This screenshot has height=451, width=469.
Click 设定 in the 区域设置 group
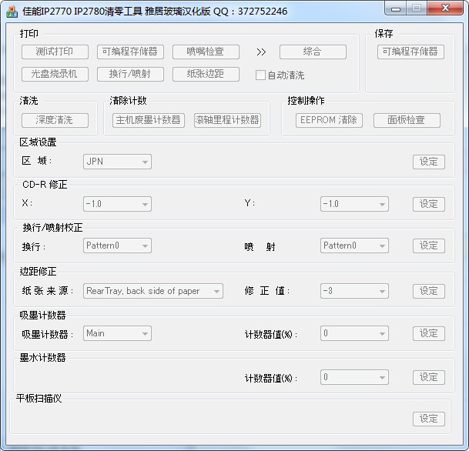coord(429,162)
